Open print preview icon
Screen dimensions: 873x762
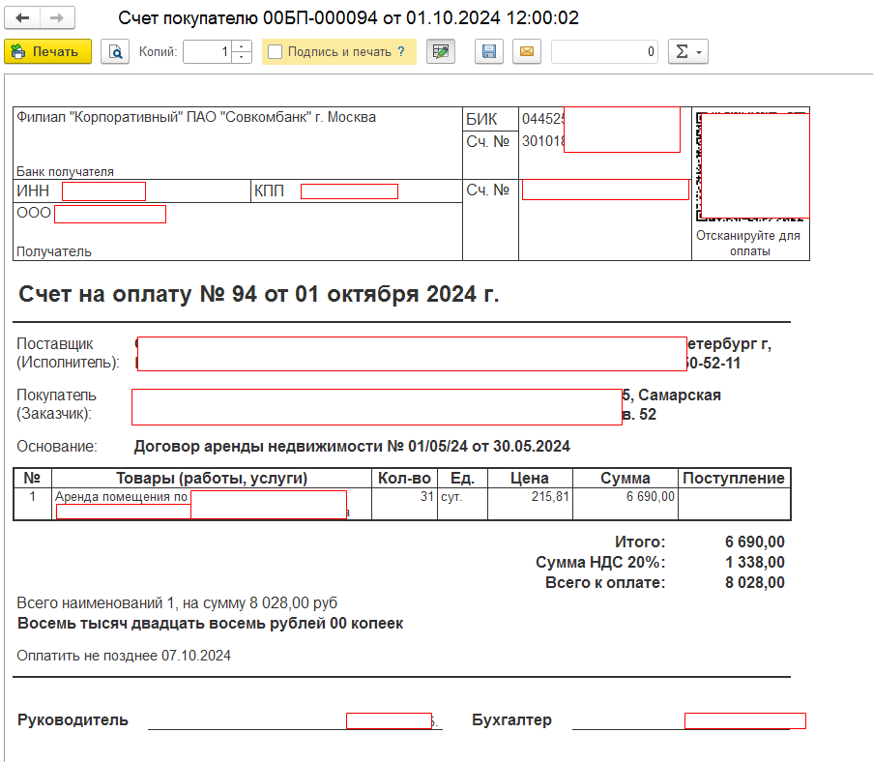point(115,52)
